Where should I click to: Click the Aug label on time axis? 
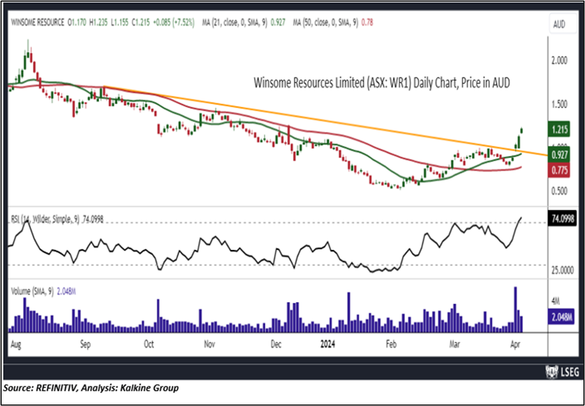coord(16,344)
